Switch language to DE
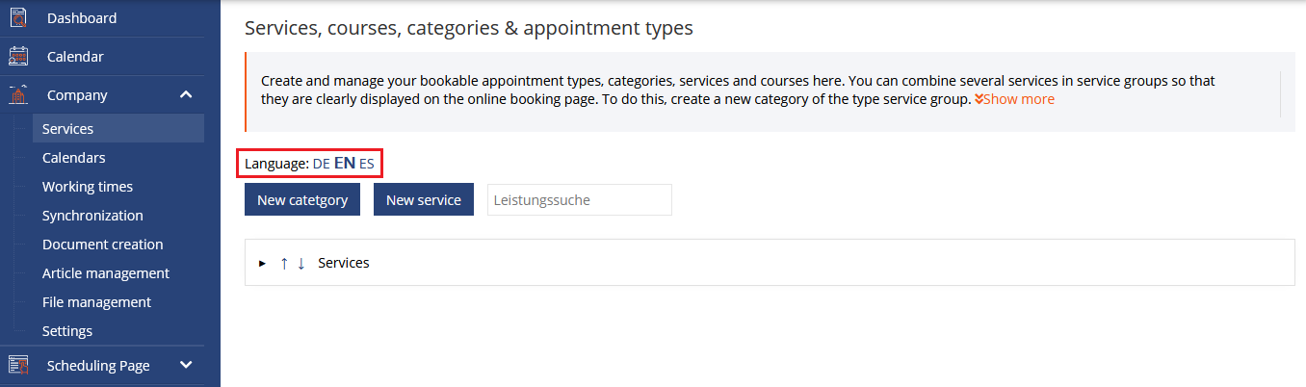The height and width of the screenshot is (387, 1306). [x=322, y=164]
